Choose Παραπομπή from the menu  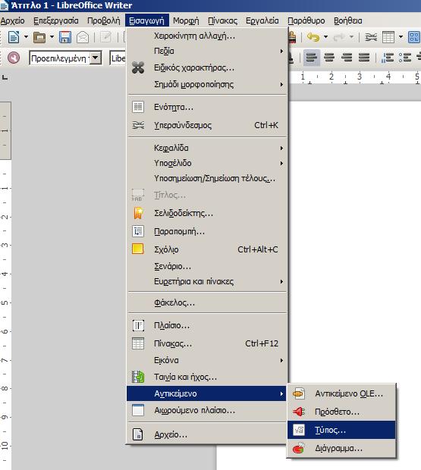click(x=207, y=232)
